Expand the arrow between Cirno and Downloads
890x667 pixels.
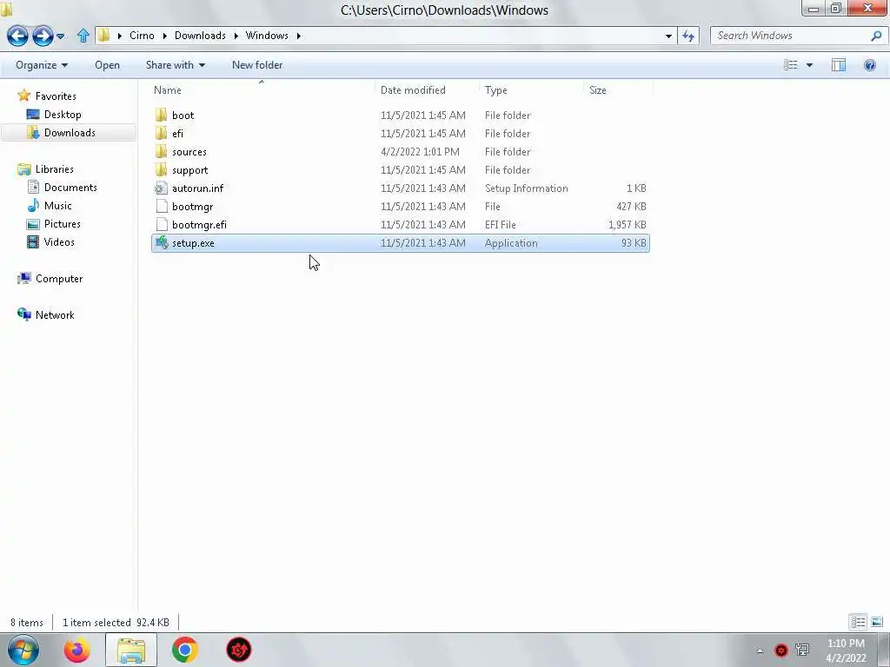coord(164,36)
